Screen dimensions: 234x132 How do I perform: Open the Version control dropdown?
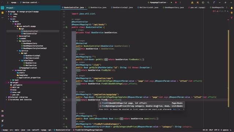(30, 3)
